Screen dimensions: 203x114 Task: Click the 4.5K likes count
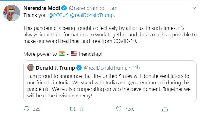click(x=130, y=109)
